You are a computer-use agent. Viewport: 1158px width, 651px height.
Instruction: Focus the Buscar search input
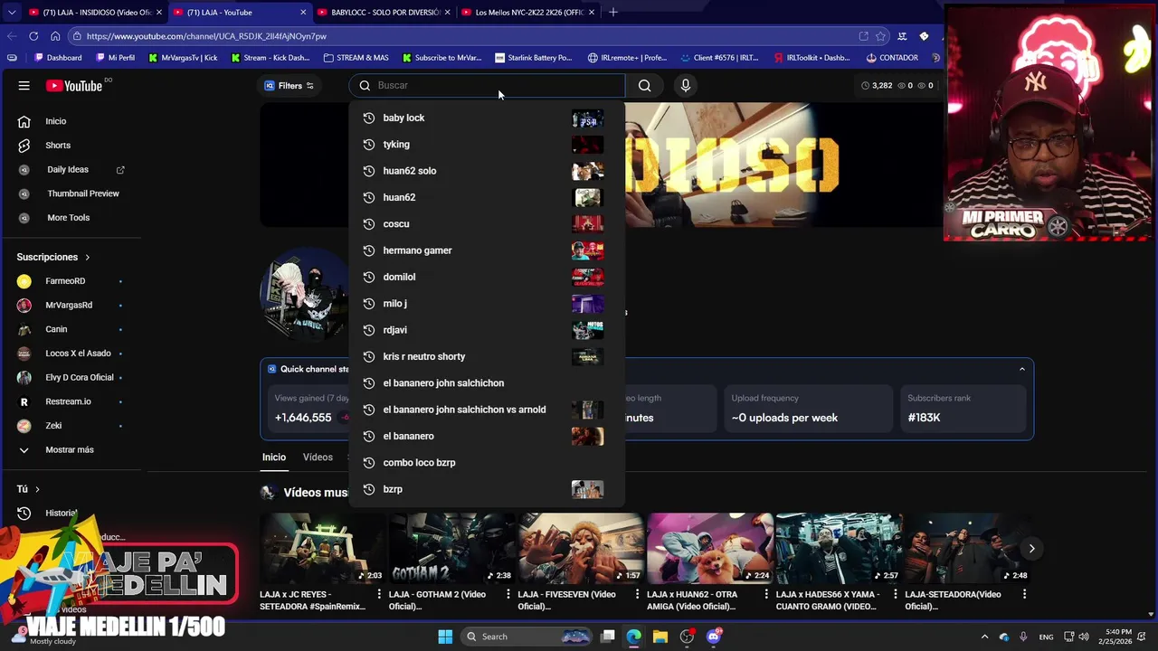tap(487, 85)
